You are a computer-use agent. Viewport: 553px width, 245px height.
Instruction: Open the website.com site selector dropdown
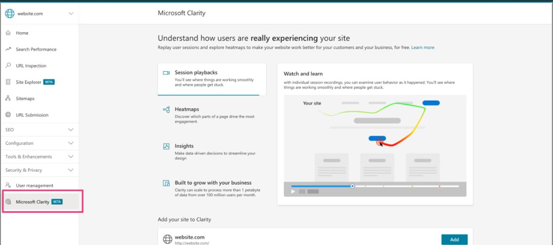(71, 14)
